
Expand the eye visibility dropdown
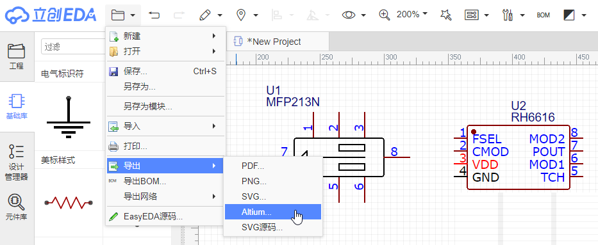pyautogui.click(x=363, y=15)
